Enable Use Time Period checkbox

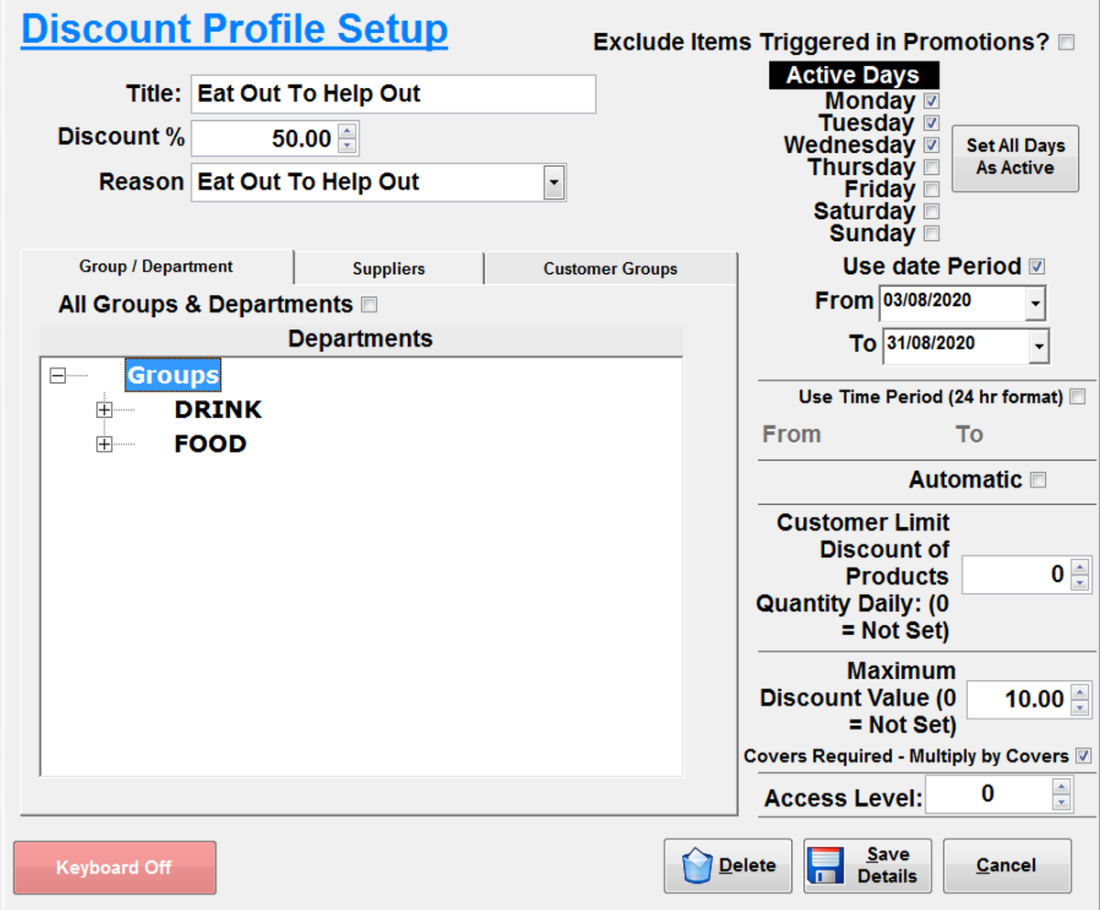pyautogui.click(x=1077, y=397)
